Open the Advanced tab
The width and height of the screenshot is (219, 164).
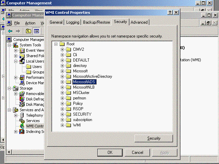click(x=139, y=22)
